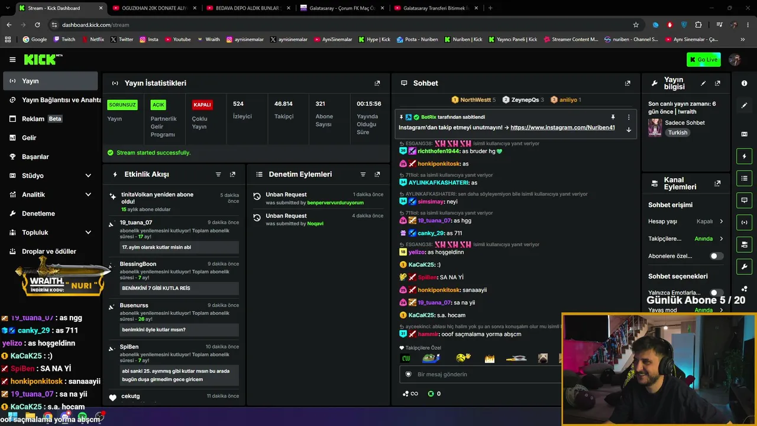Click the list icon in right rail

744,178
